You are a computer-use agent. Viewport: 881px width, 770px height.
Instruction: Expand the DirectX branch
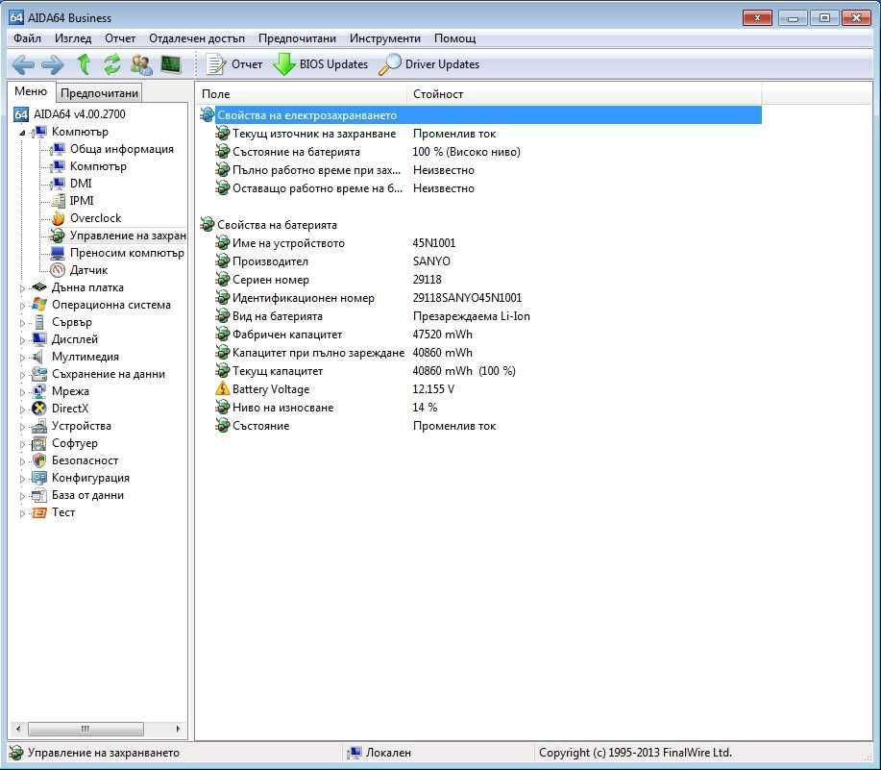[x=22, y=410]
